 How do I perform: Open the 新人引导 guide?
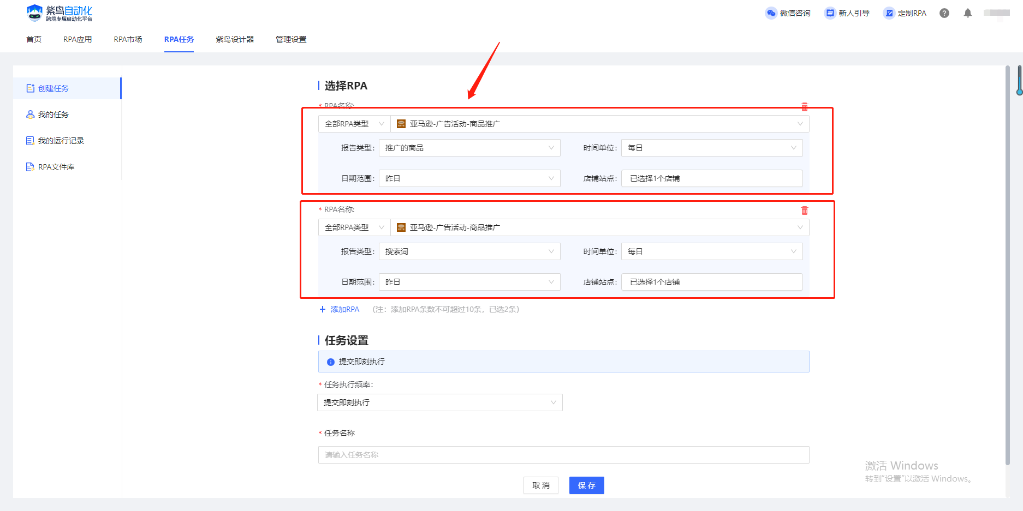pos(847,13)
